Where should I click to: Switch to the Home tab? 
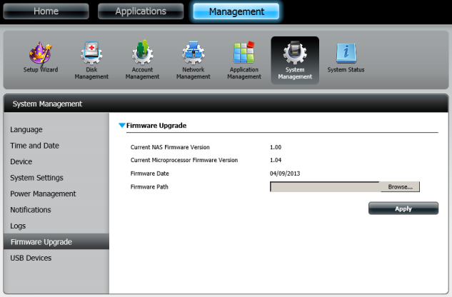click(x=46, y=11)
